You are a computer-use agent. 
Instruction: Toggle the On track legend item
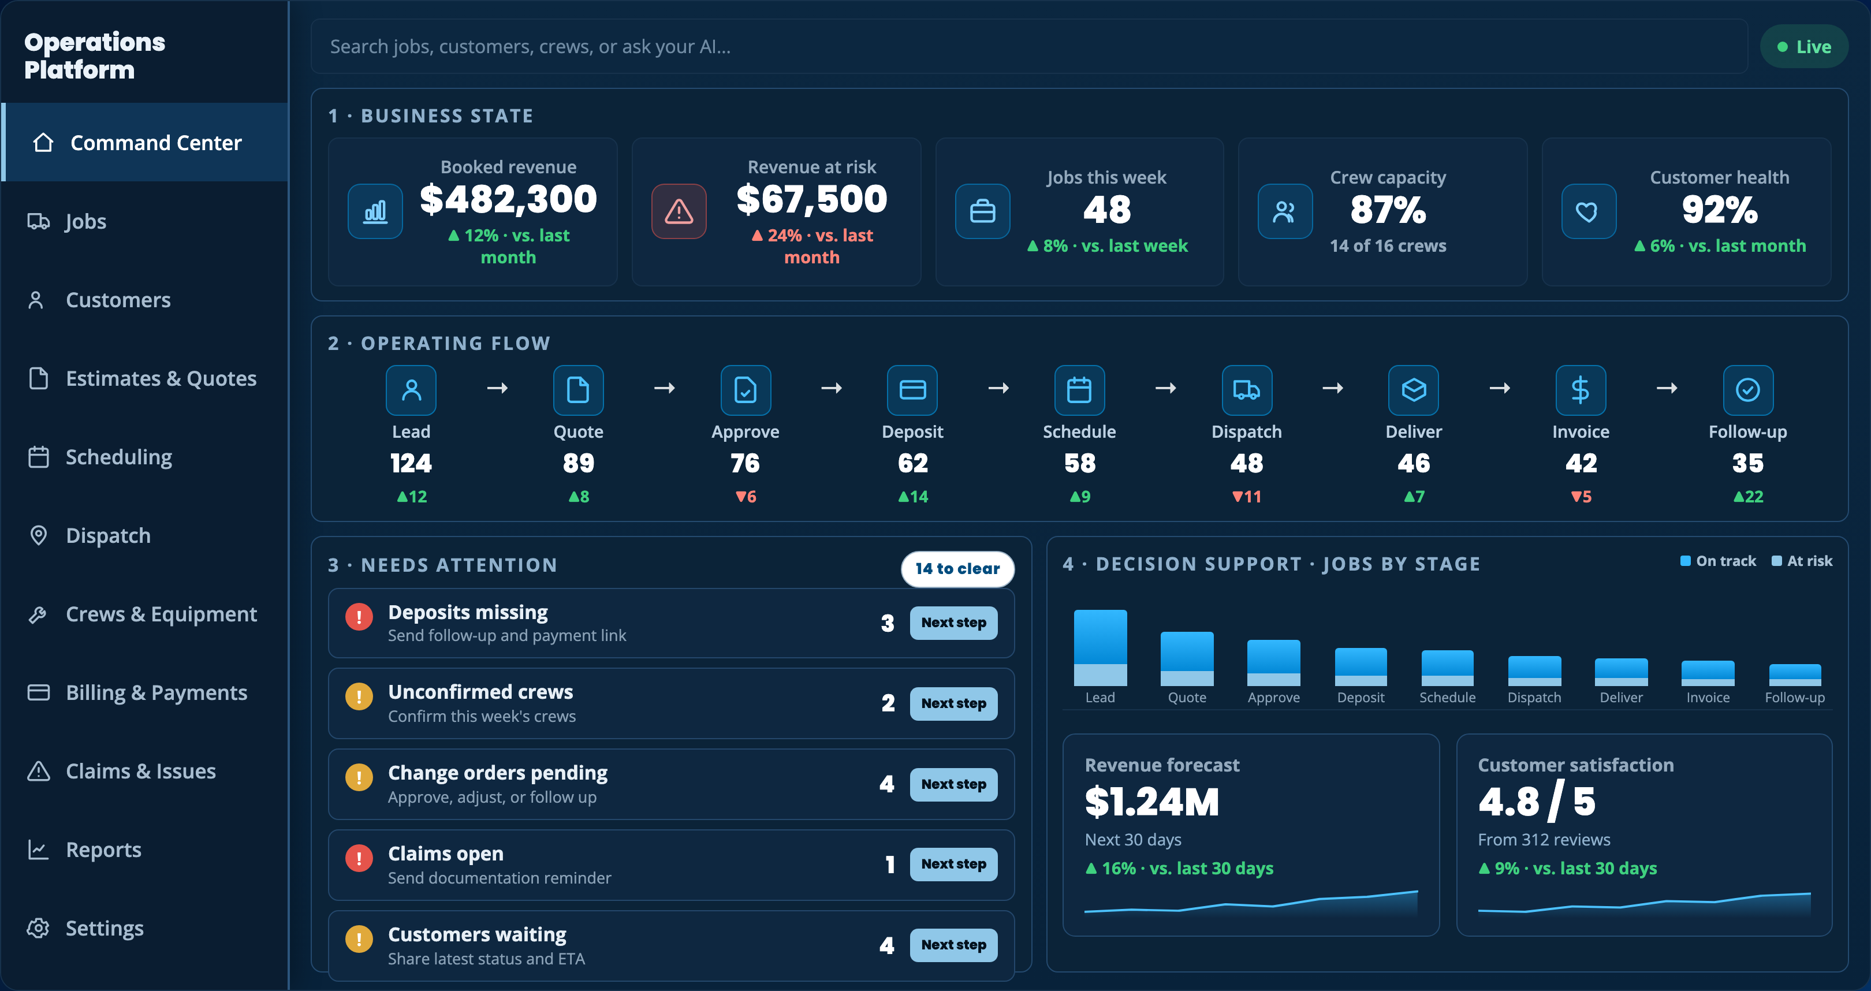coord(1719,561)
